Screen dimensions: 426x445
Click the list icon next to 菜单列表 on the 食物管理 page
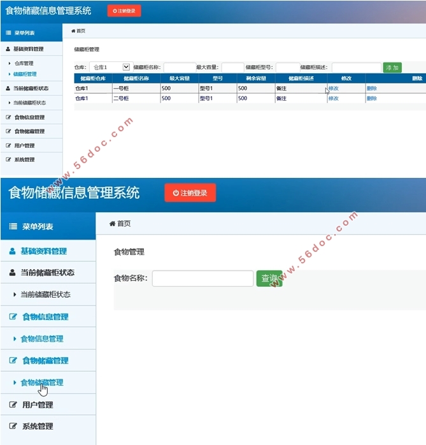click(13, 227)
